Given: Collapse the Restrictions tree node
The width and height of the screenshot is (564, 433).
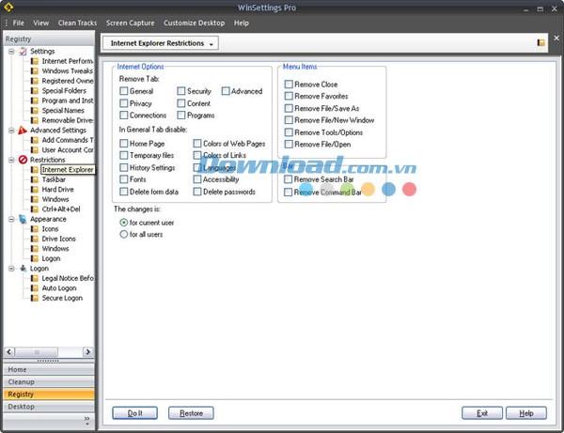Looking at the screenshot, I should click(x=11, y=160).
